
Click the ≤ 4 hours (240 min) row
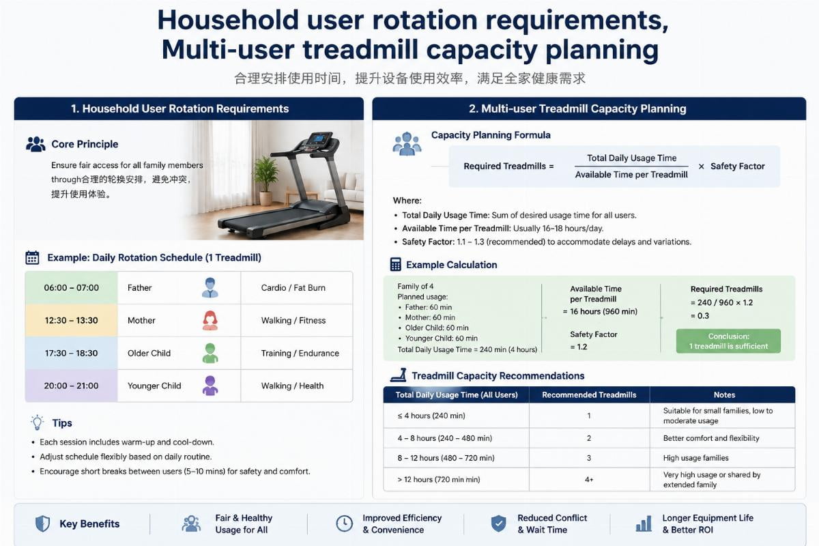590,416
